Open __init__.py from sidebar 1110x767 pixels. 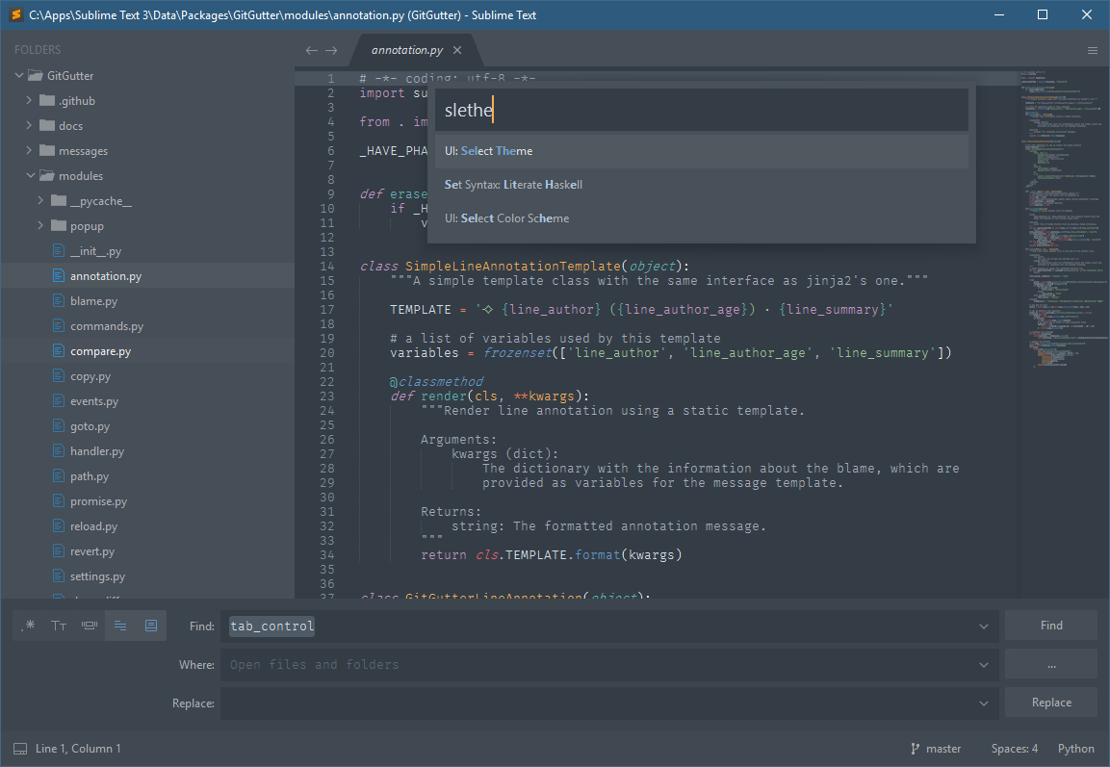pyautogui.click(x=95, y=251)
